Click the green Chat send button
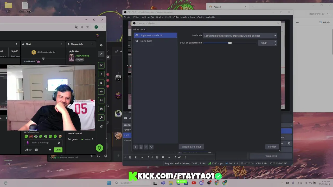This screenshot has height=187, width=333. (58, 150)
